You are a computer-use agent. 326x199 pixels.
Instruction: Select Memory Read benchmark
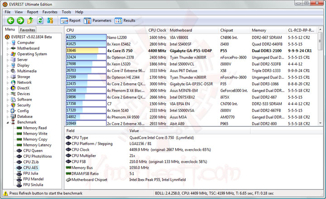(35, 128)
